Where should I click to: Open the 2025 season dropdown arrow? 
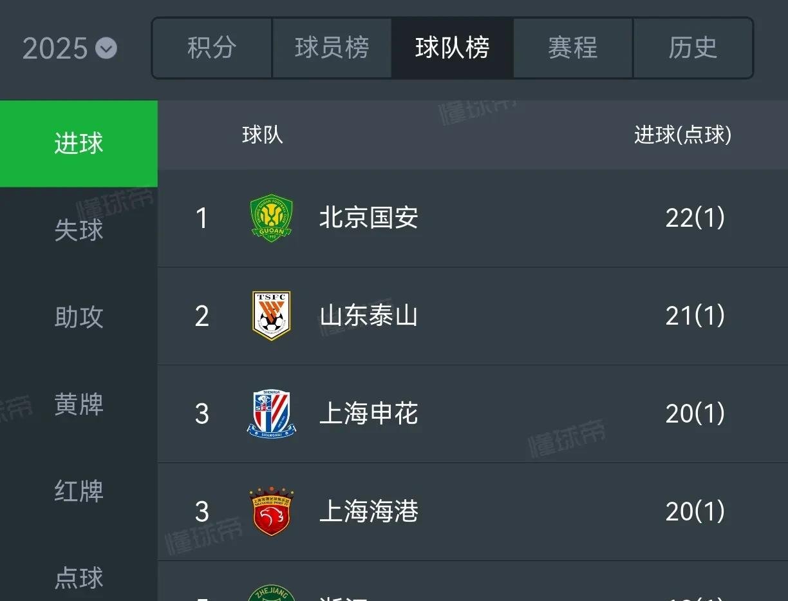(x=106, y=48)
